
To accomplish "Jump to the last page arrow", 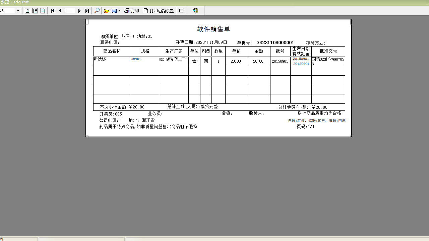I will pos(86,10).
